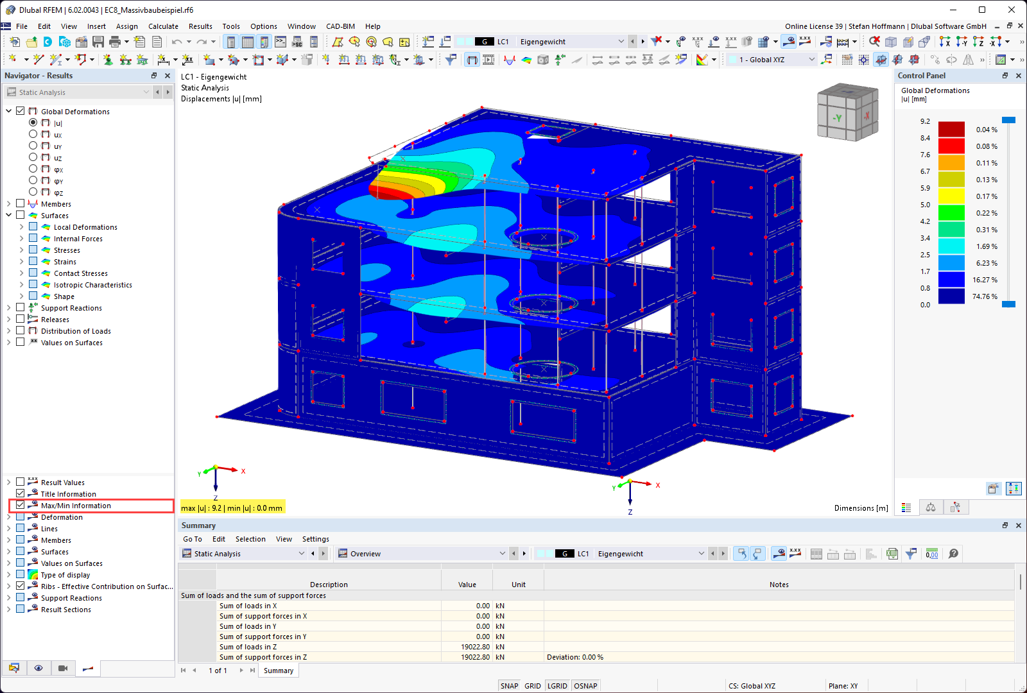The image size is (1027, 693).
Task: Click the Undo arrow icon
Action: [177, 42]
